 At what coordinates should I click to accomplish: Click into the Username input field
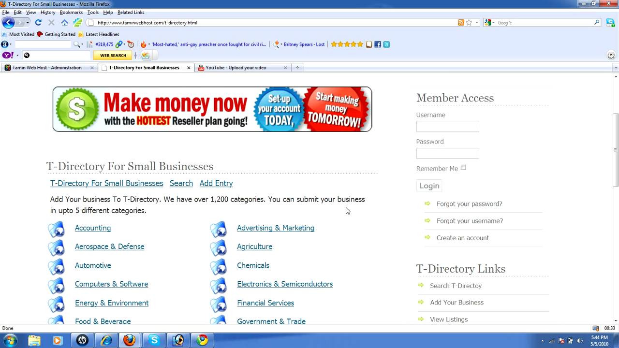(447, 127)
